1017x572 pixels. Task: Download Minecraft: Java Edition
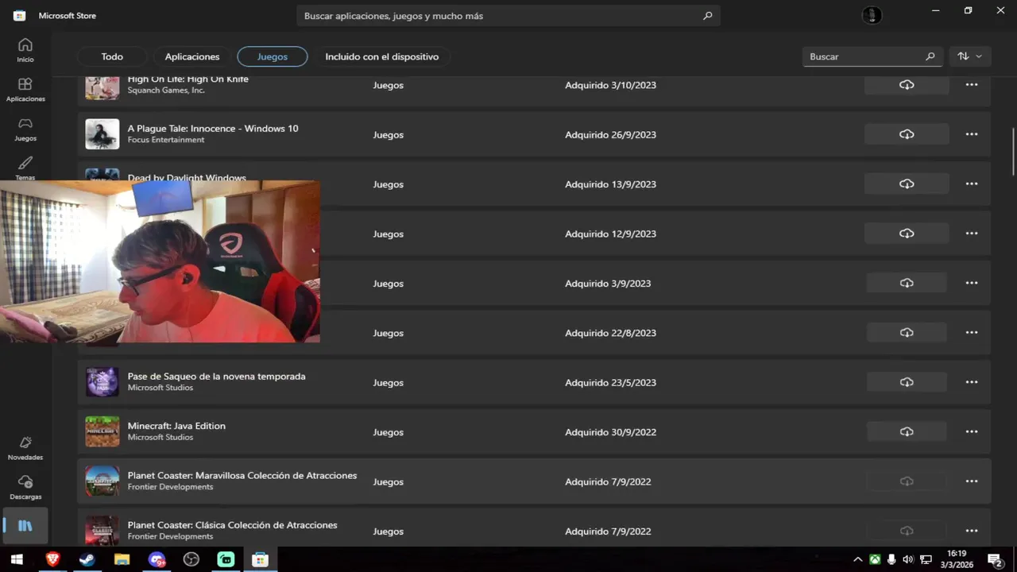pos(907,431)
